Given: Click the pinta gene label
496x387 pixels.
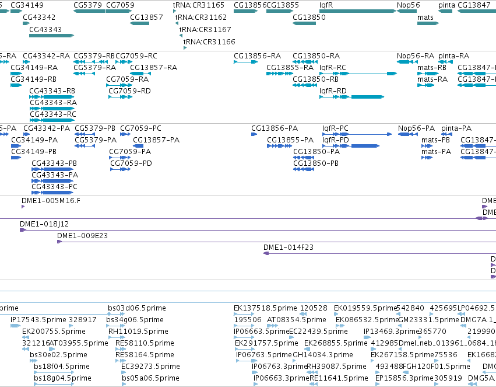Looking at the screenshot, I should 446,5.
